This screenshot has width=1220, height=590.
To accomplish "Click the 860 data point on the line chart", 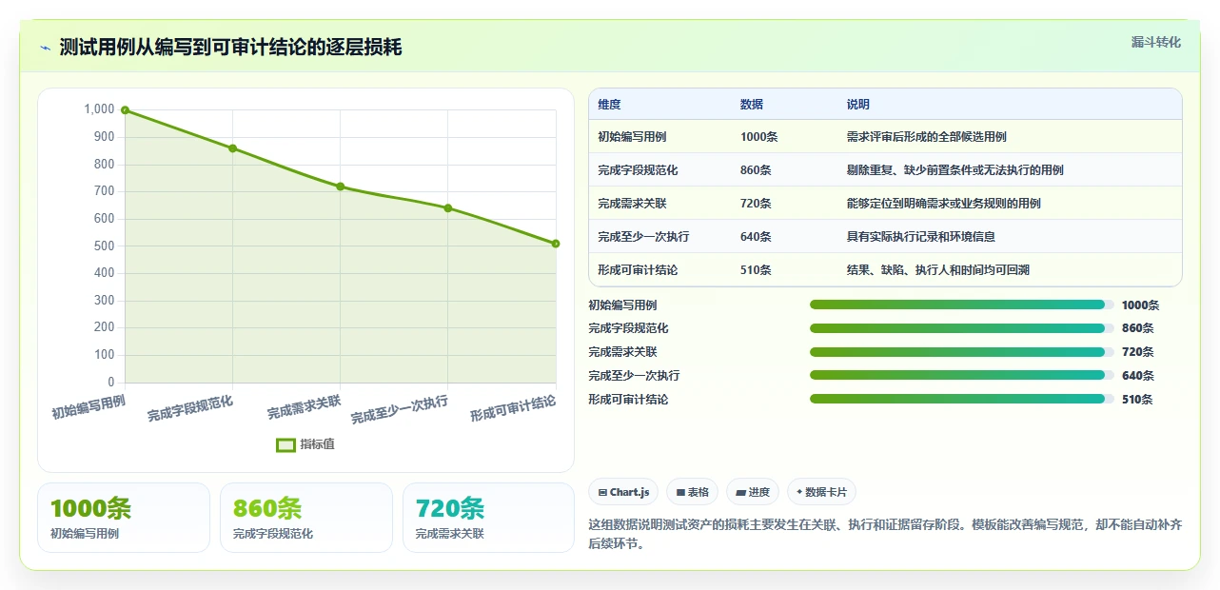I will [232, 148].
